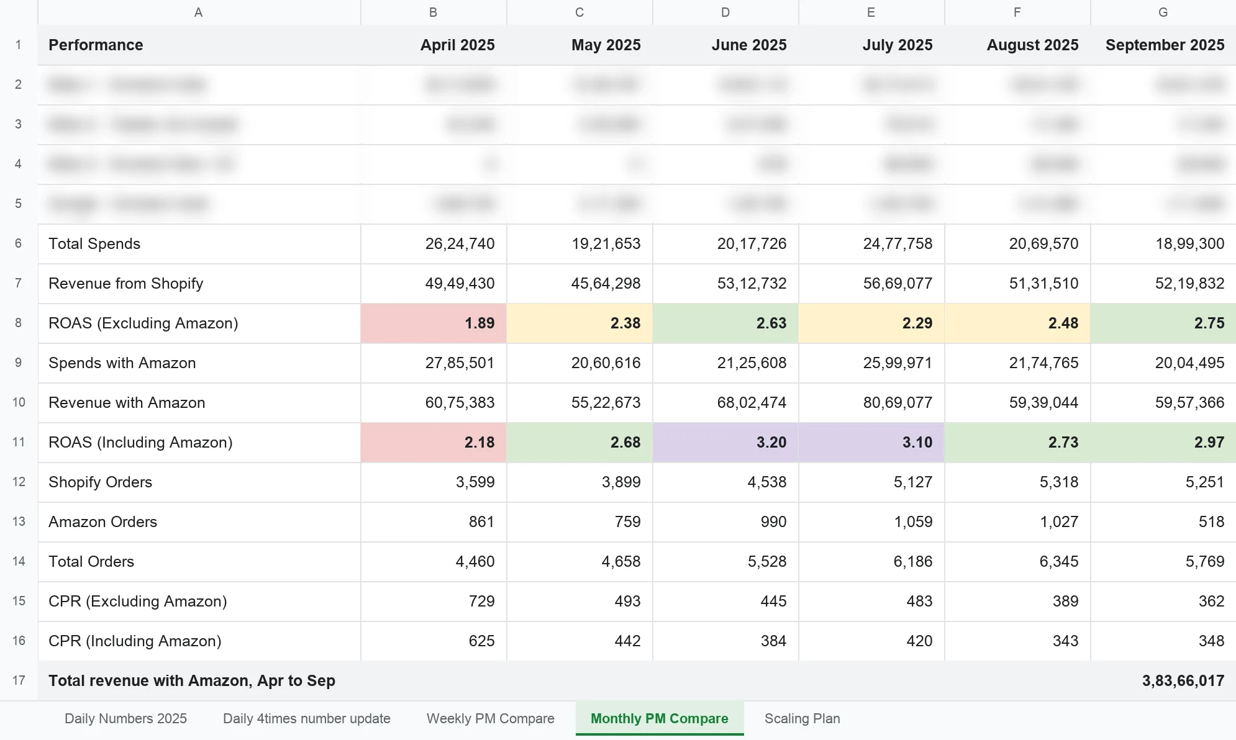Select column G header
This screenshot has height=740, width=1236.
tap(1163, 12)
